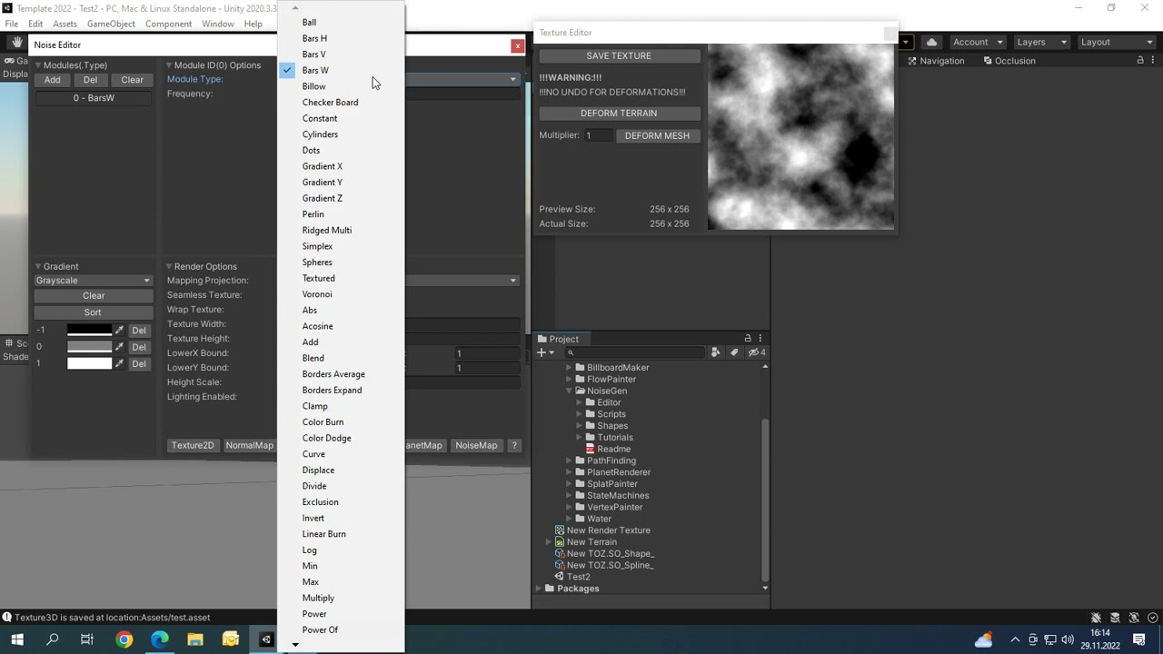Image resolution: width=1163 pixels, height=654 pixels.
Task: Click the black gradient color swatch at -1
Action: 91,330
